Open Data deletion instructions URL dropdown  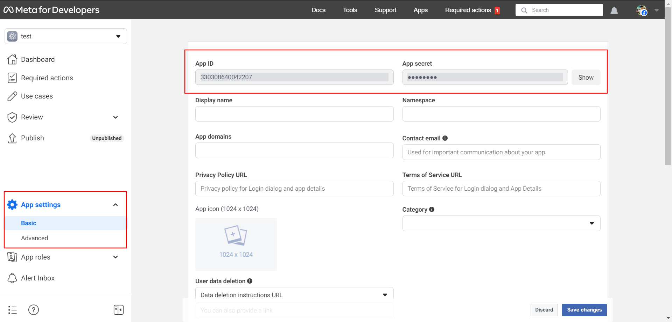click(x=294, y=295)
